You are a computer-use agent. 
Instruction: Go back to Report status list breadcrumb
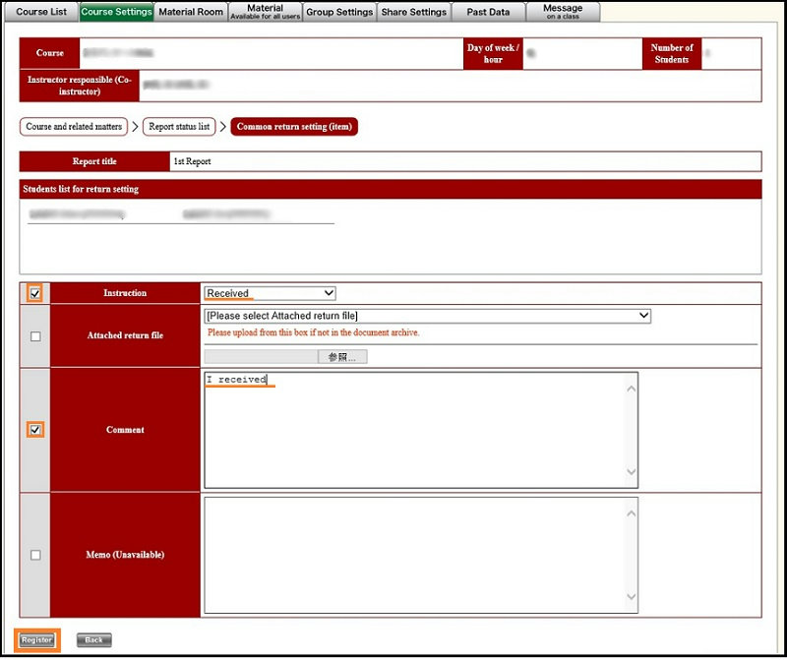[179, 127]
